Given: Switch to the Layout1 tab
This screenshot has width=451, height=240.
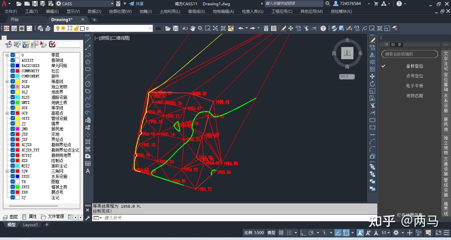Looking at the screenshot, I should (30, 225).
